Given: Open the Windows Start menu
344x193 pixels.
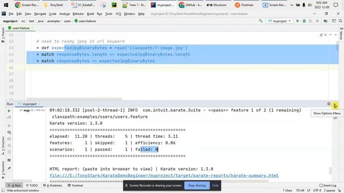Looking at the screenshot, I should click(x=6, y=5).
